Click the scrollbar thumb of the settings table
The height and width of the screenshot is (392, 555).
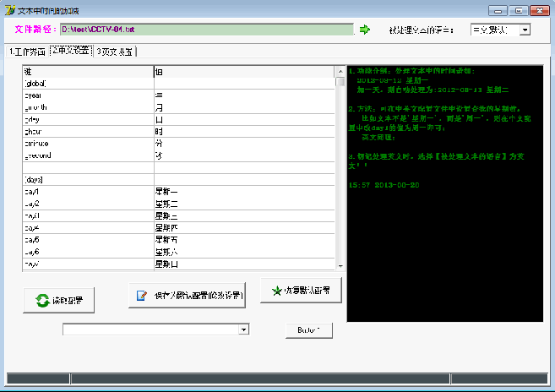click(340, 82)
